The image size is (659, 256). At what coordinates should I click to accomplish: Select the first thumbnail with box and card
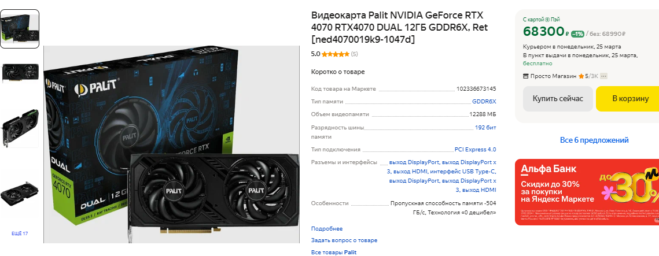pos(20,29)
